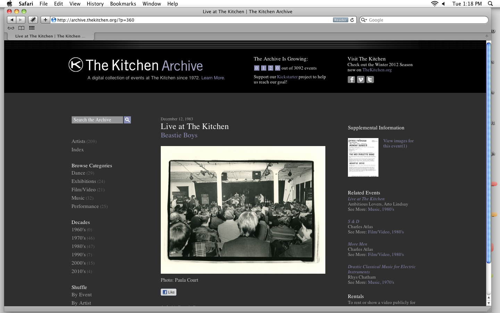
Task: Go forward with Safari's forward arrow
Action: [21, 20]
